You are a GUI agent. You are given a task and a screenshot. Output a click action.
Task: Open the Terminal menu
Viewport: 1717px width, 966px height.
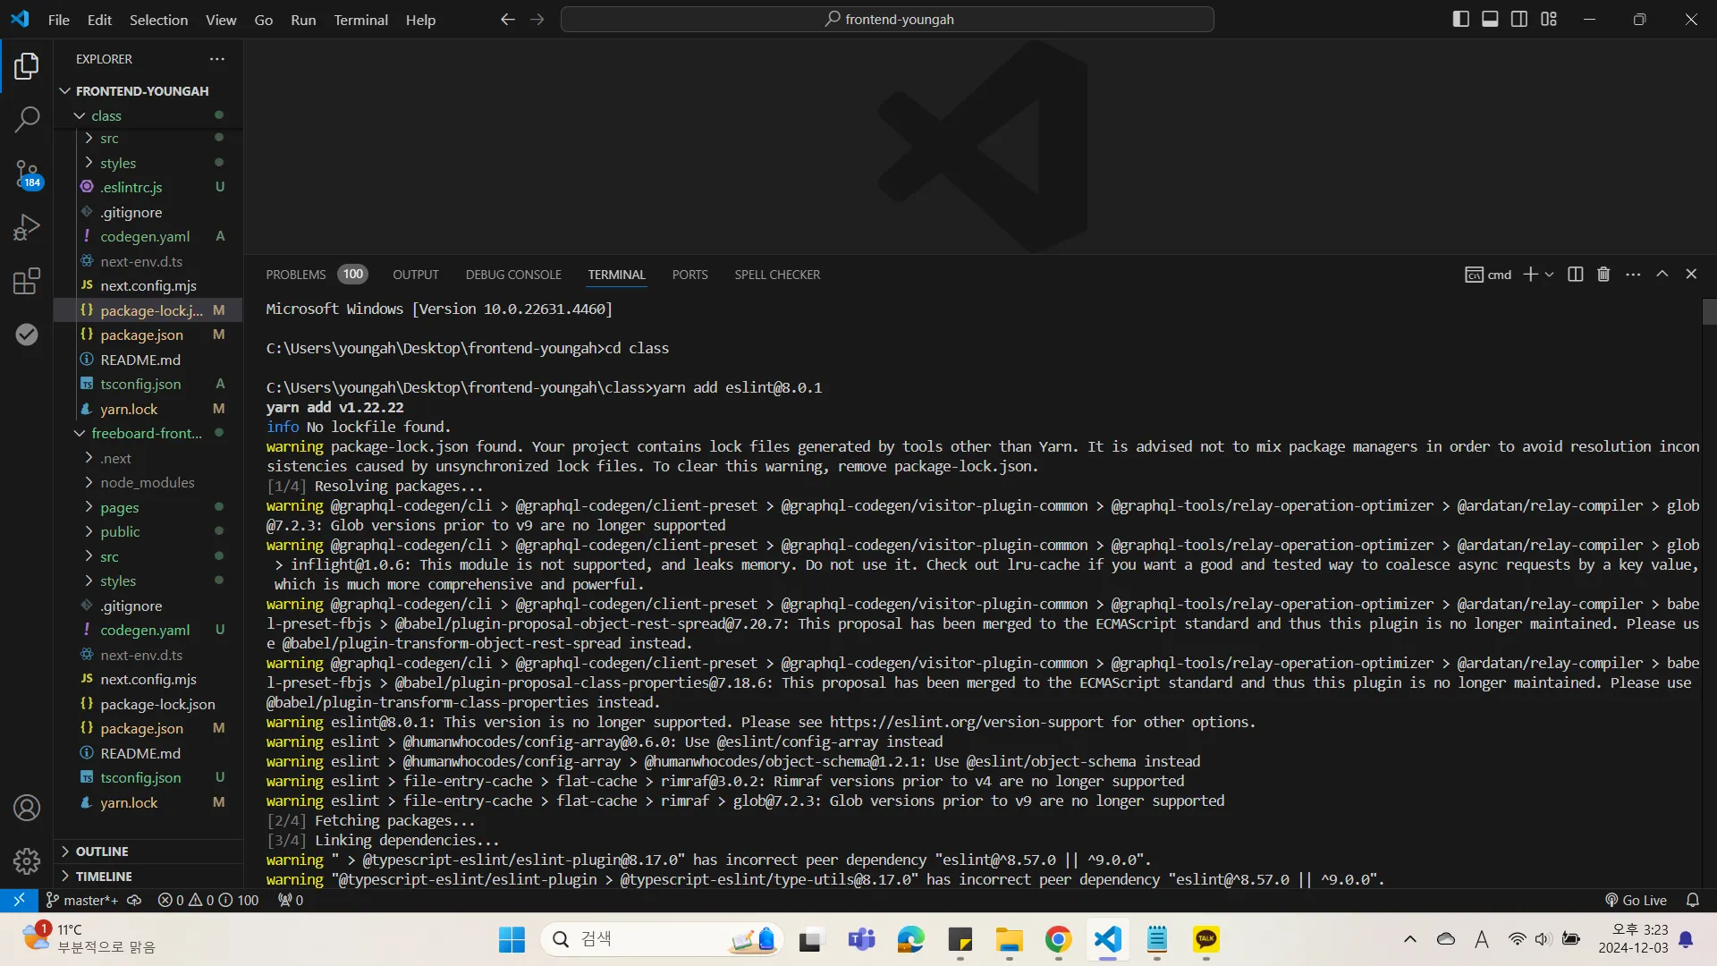(360, 20)
